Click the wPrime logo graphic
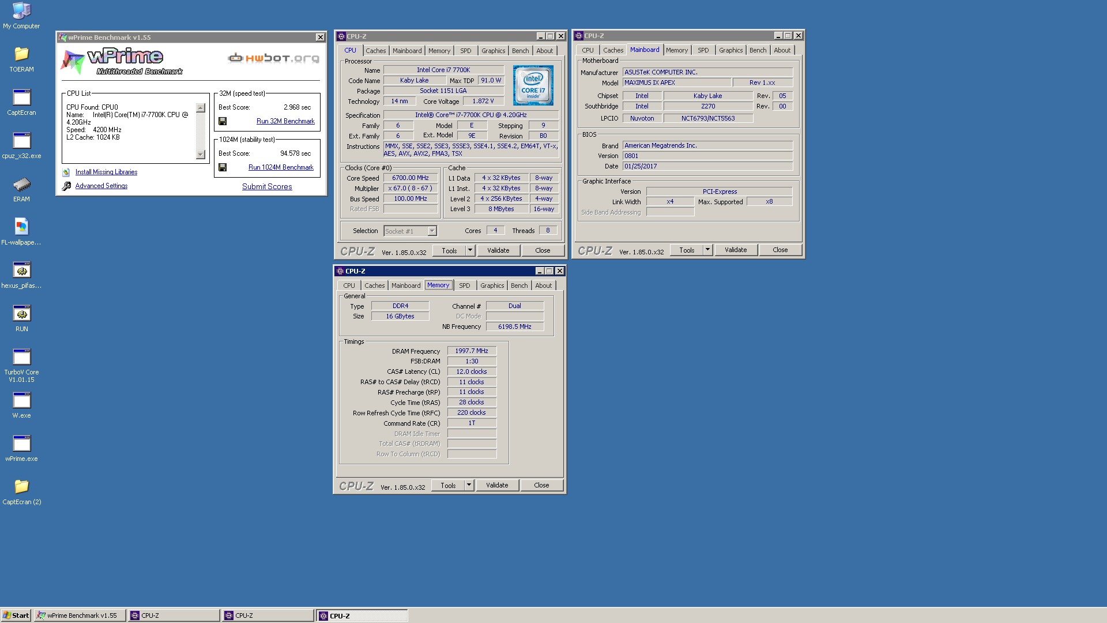This screenshot has width=1107, height=623. pyautogui.click(x=121, y=62)
